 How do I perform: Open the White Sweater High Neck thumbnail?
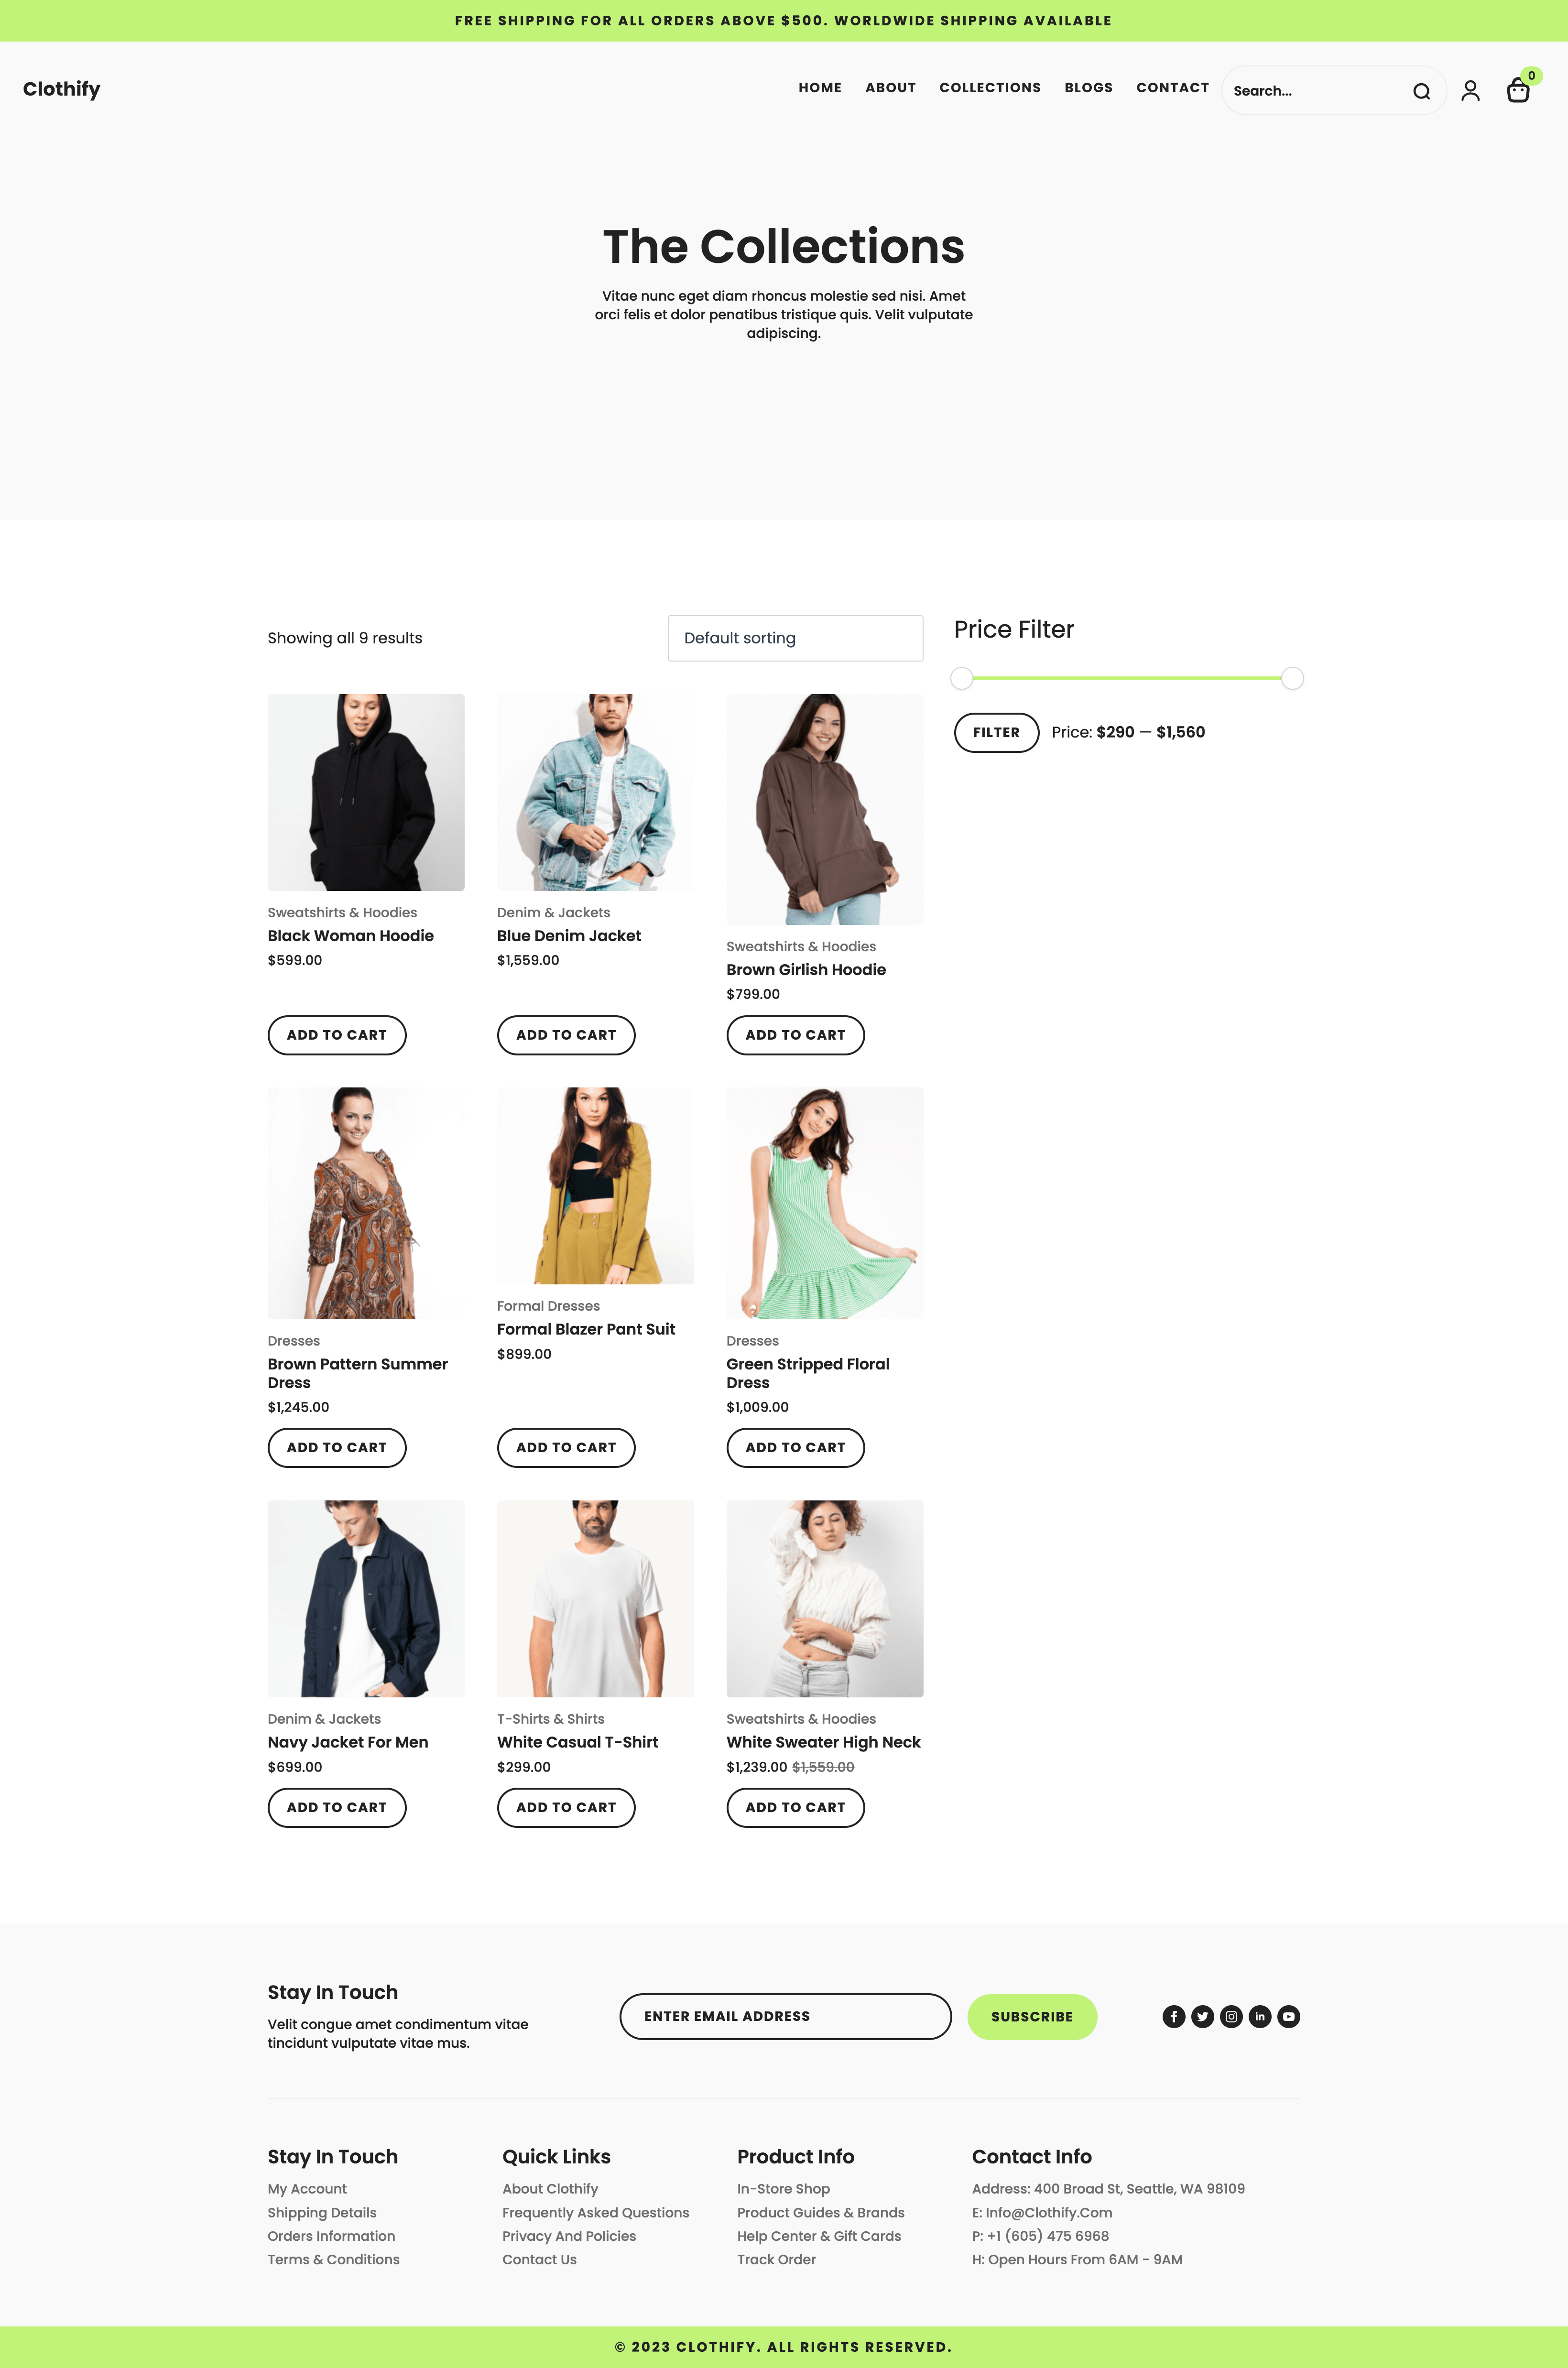click(825, 1598)
